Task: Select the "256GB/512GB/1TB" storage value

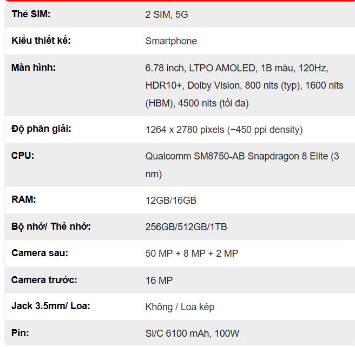Action: point(186,227)
